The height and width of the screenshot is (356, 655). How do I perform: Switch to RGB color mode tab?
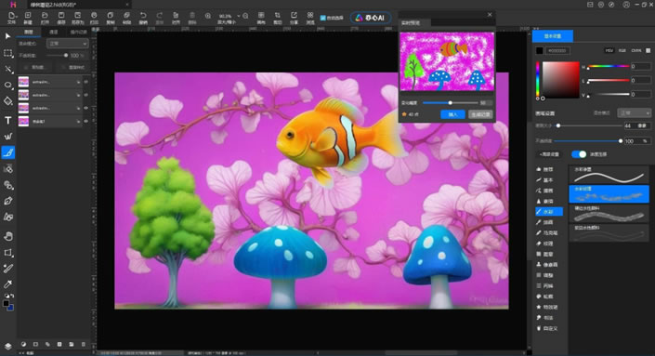point(622,50)
